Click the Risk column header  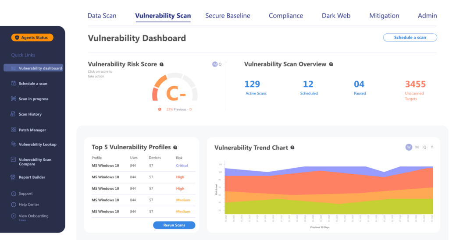179,158
